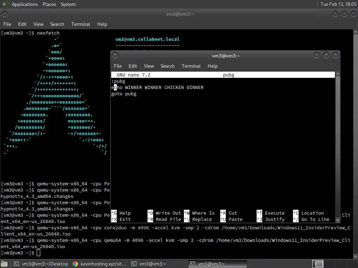Screen dimensions: 358x268
Task: Click the 'goto pubg' line in nano
Action: 124,94
